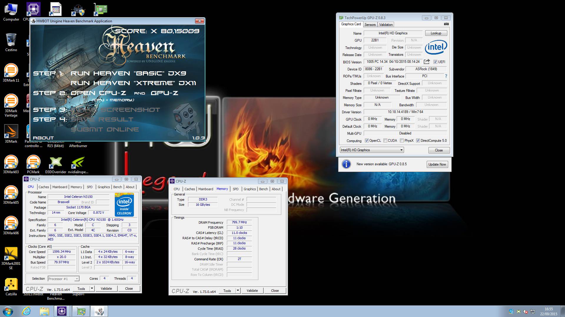
Task: Click RUN HEAVEN "XTREME" DX11 option
Action: pyautogui.click(x=133, y=83)
